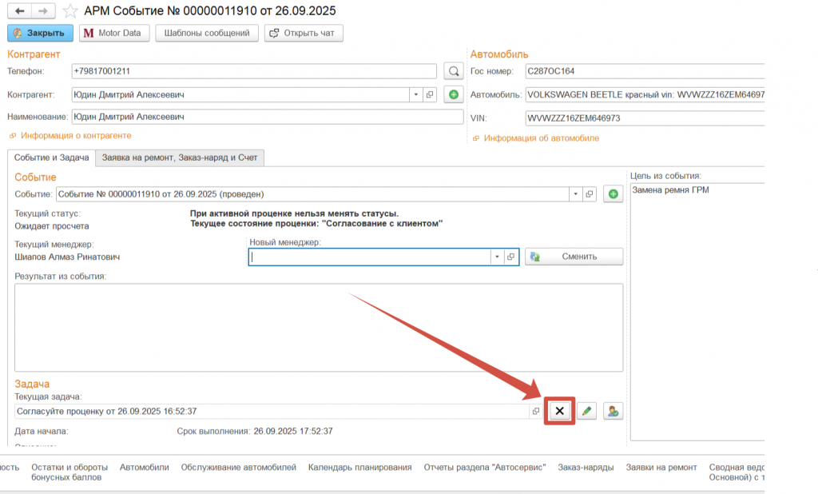Image resolution: width=818 pixels, height=494 pixels.
Task: Click into the Результат из события text area
Action: 318,326
